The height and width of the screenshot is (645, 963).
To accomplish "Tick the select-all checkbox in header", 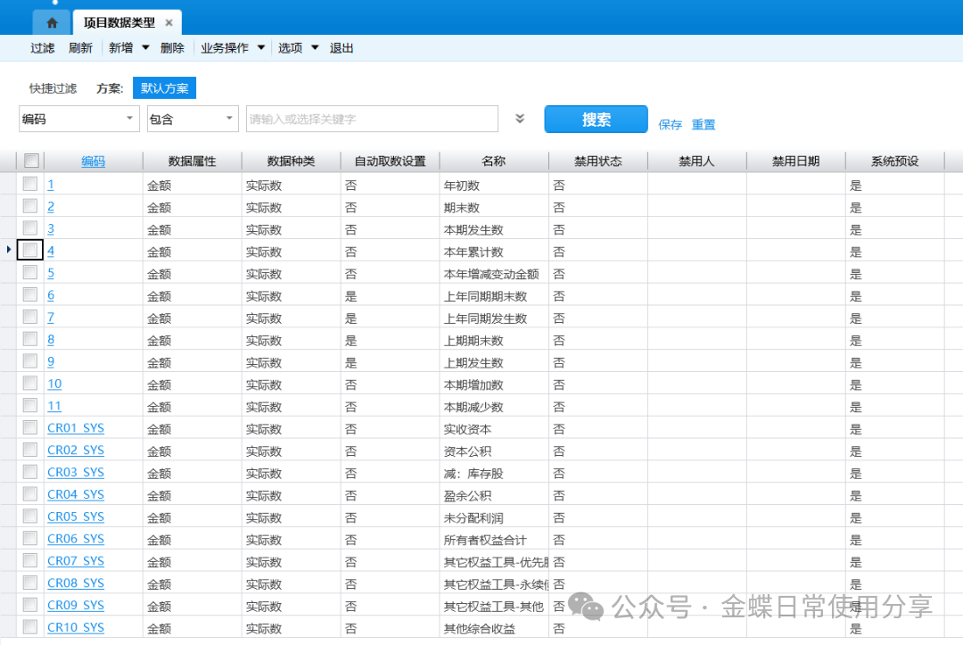I will coord(31,161).
